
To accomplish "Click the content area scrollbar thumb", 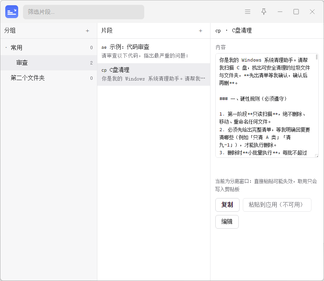I will [x=317, y=57].
